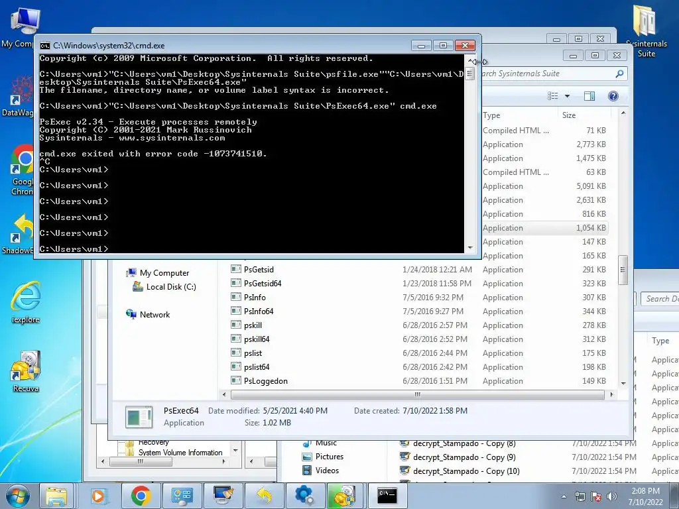Open the Action Center flag tray icon
Screen dimensions: 679x509
point(596,496)
